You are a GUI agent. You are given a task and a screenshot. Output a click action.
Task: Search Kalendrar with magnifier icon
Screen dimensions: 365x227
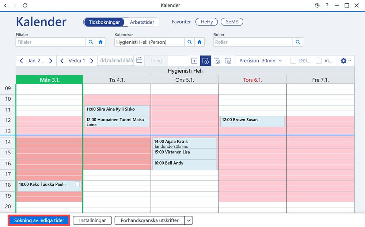(x=190, y=42)
